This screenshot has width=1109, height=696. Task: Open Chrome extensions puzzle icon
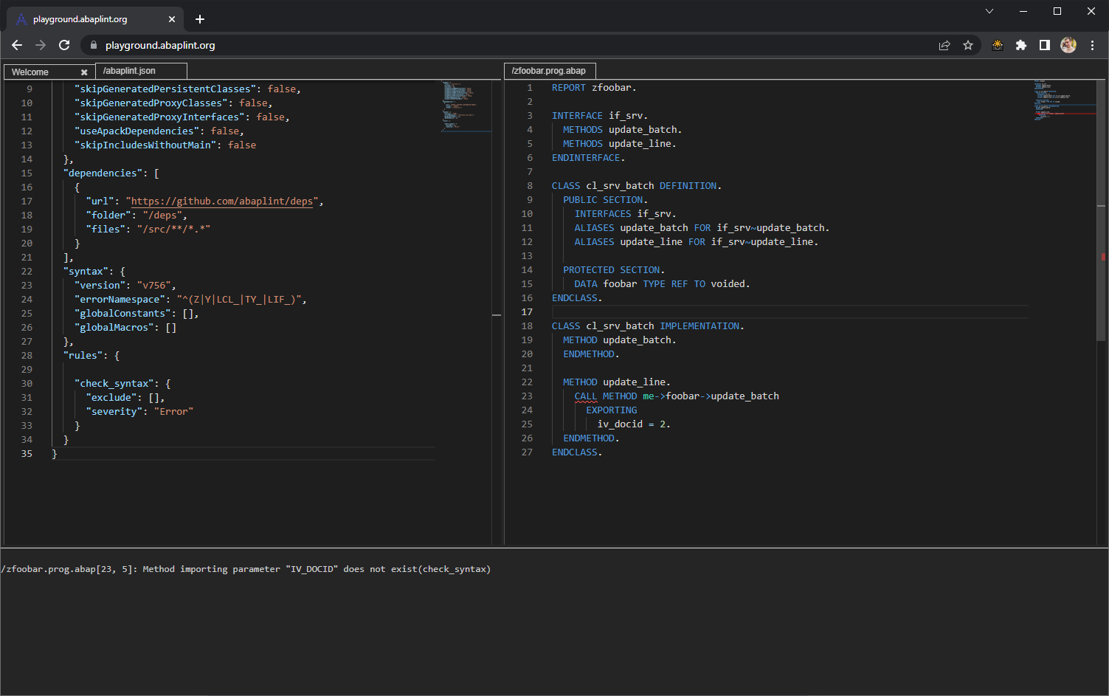pos(1021,45)
